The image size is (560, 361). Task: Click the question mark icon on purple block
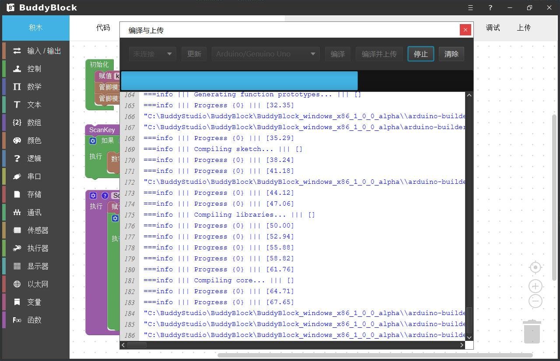coord(105,196)
